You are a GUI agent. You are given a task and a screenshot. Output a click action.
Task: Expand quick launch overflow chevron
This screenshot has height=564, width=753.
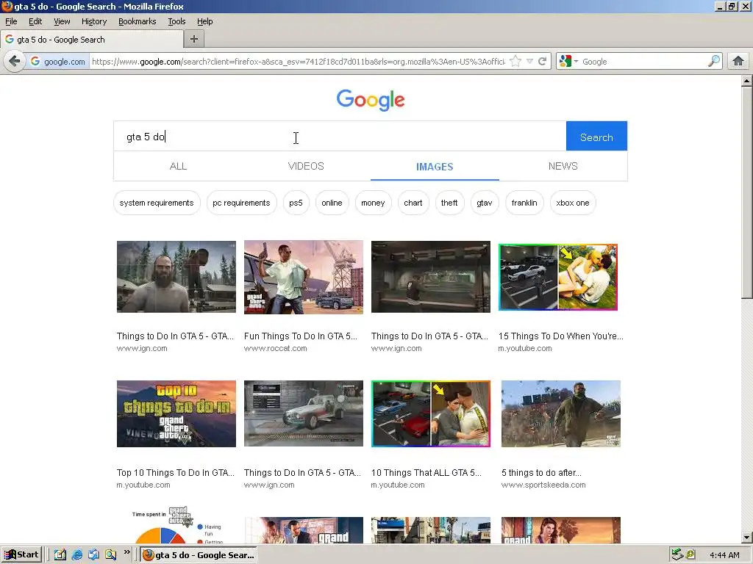pyautogui.click(x=126, y=552)
